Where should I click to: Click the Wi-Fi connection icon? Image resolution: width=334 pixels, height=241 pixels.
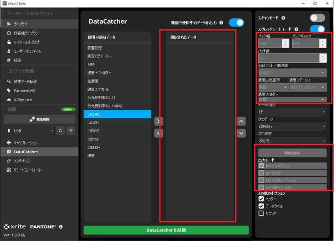pos(71,130)
